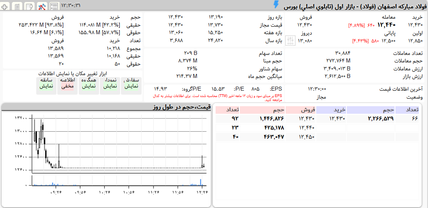The width and height of the screenshot is (428, 208).
Task: Click the red 4.43% change value
Action: [x=360, y=41]
